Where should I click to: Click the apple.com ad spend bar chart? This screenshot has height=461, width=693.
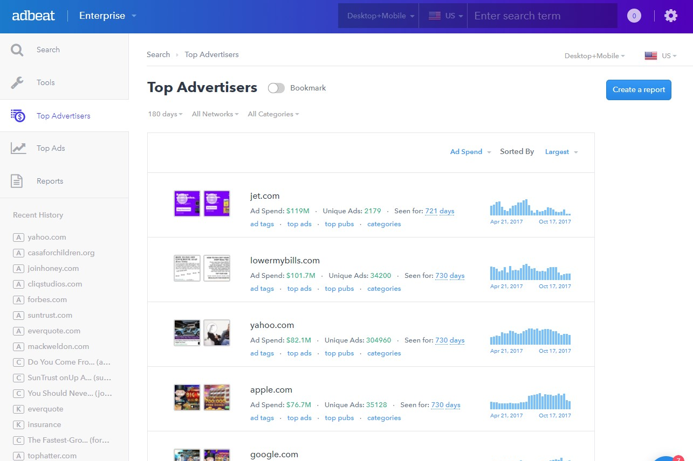530,401
